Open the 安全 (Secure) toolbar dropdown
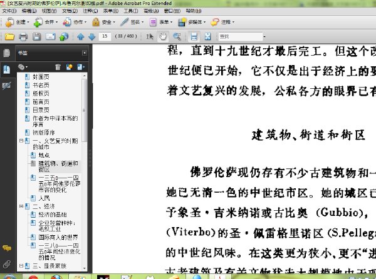Screen dimensions: 376x279 (103, 22)
